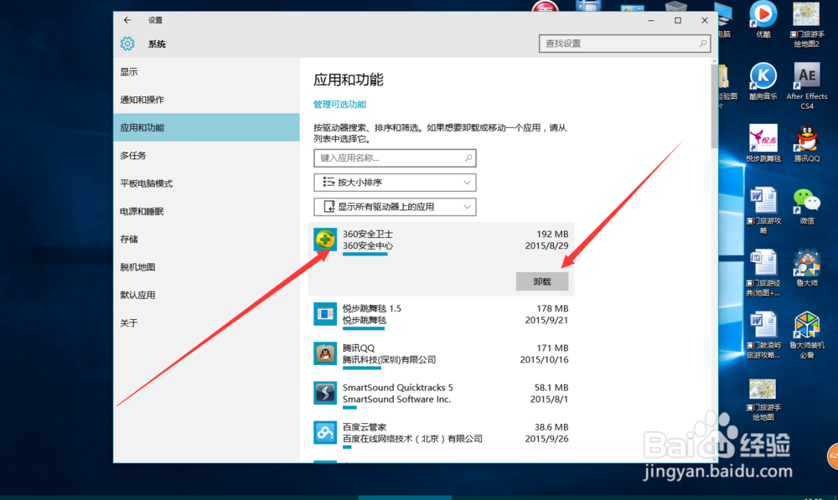Click the 查找设置 search field
The image size is (838, 500).
point(624,44)
